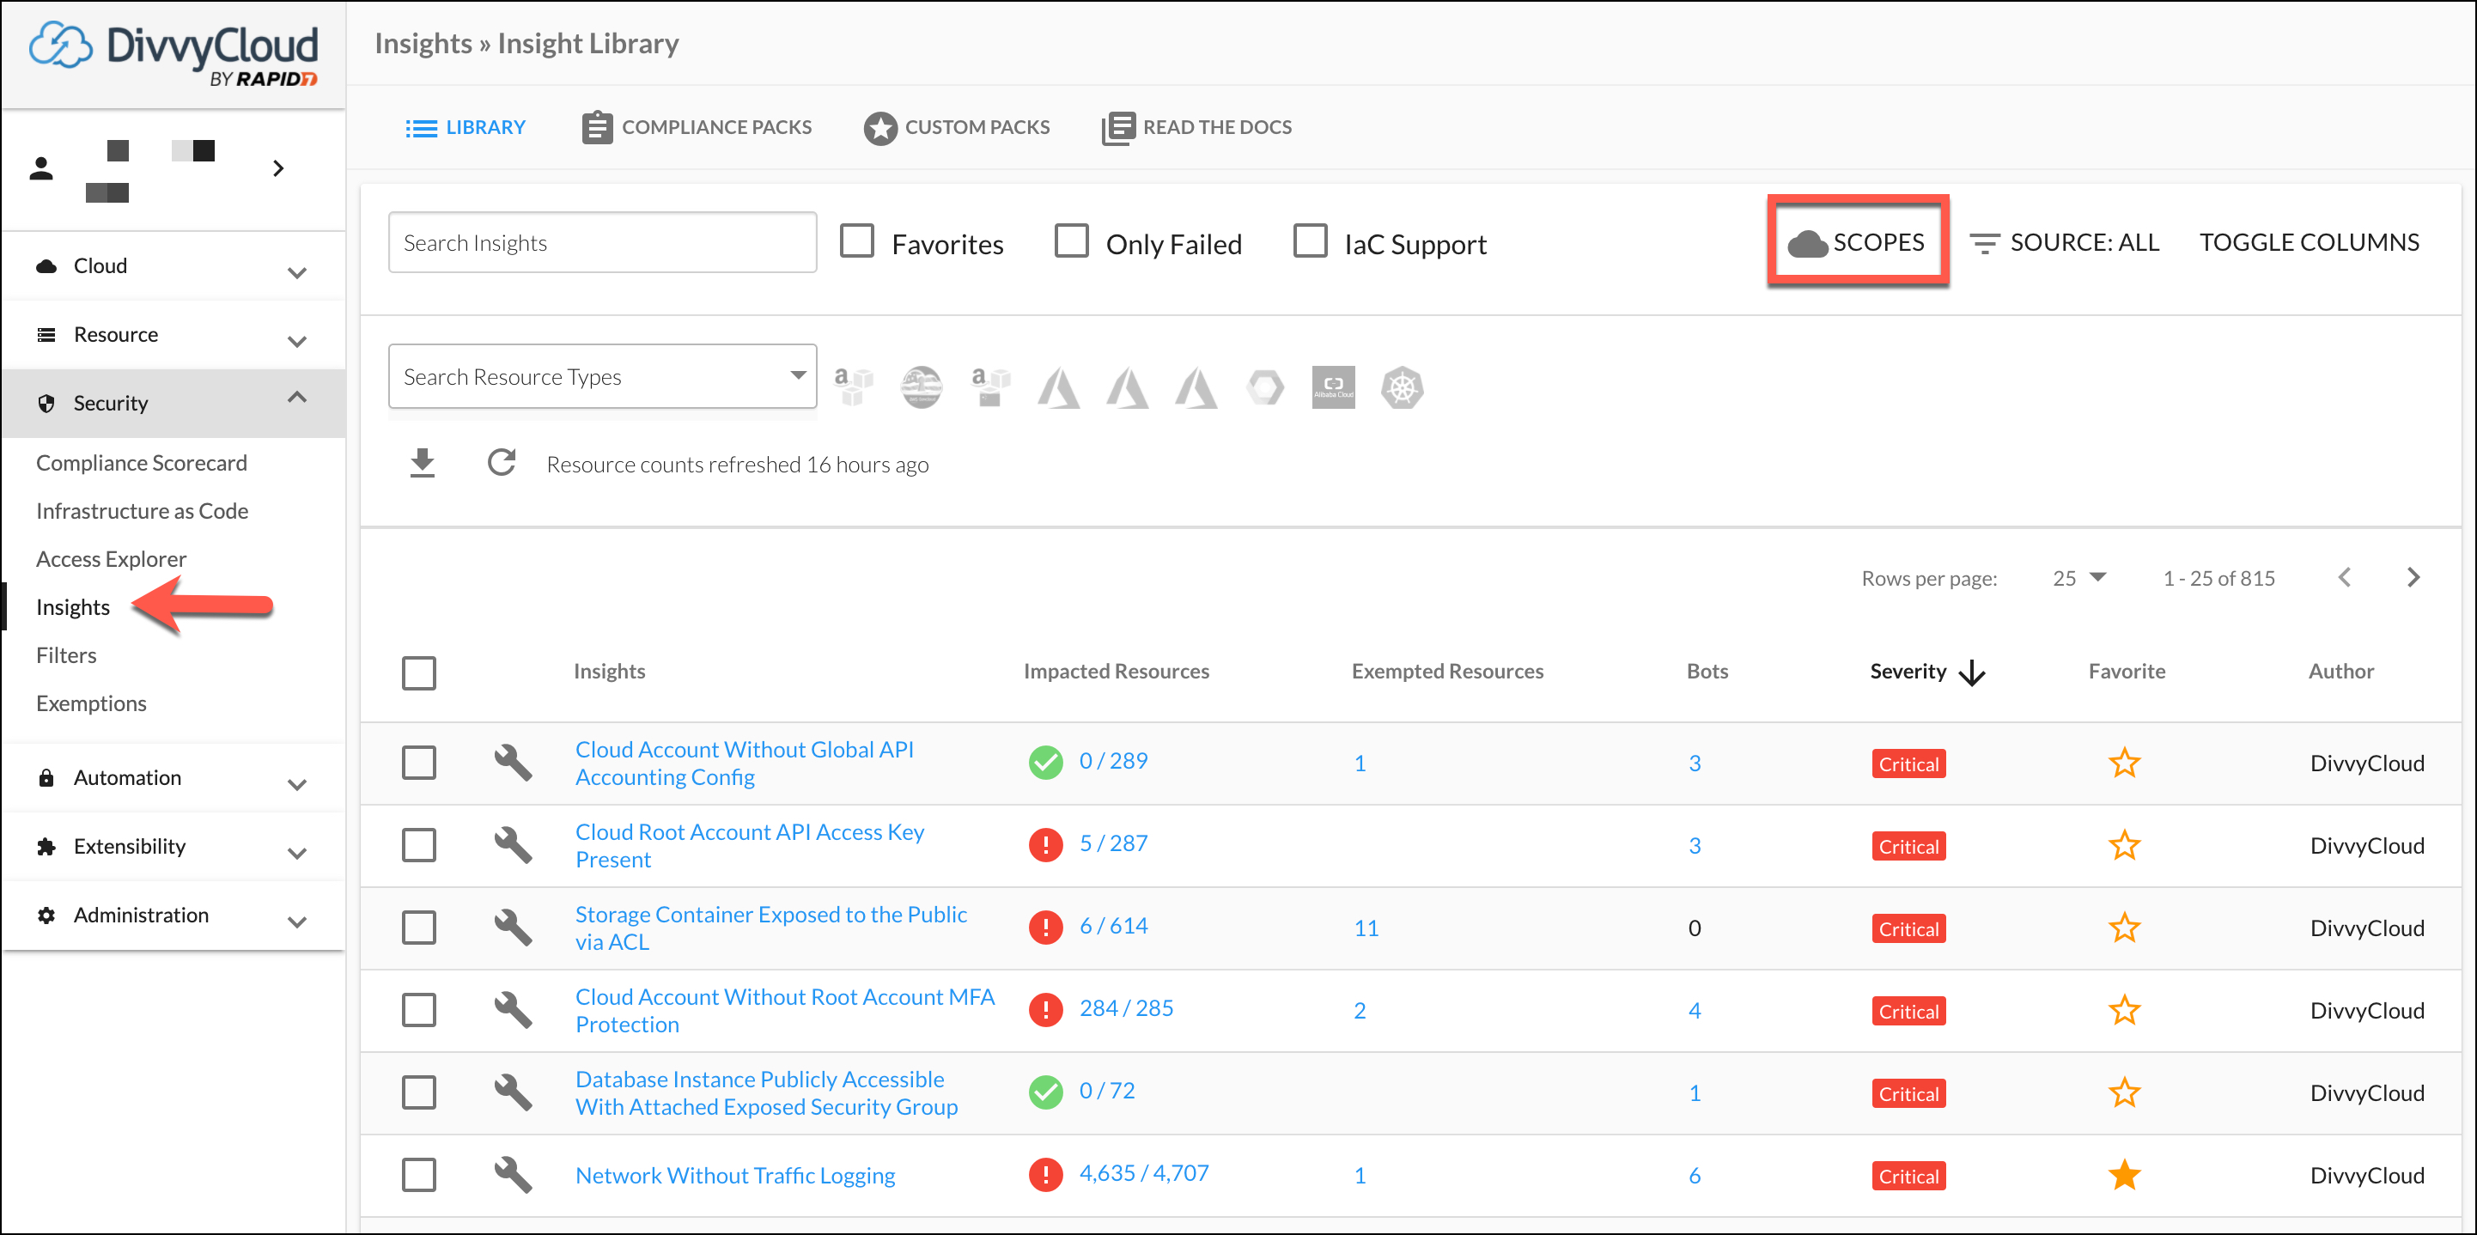
Task: Click the Impacted Resources column header
Action: tap(1116, 672)
